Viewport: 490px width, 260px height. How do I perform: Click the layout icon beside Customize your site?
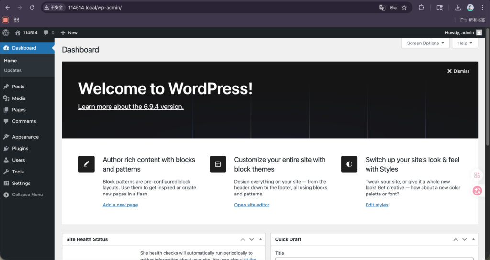click(218, 164)
